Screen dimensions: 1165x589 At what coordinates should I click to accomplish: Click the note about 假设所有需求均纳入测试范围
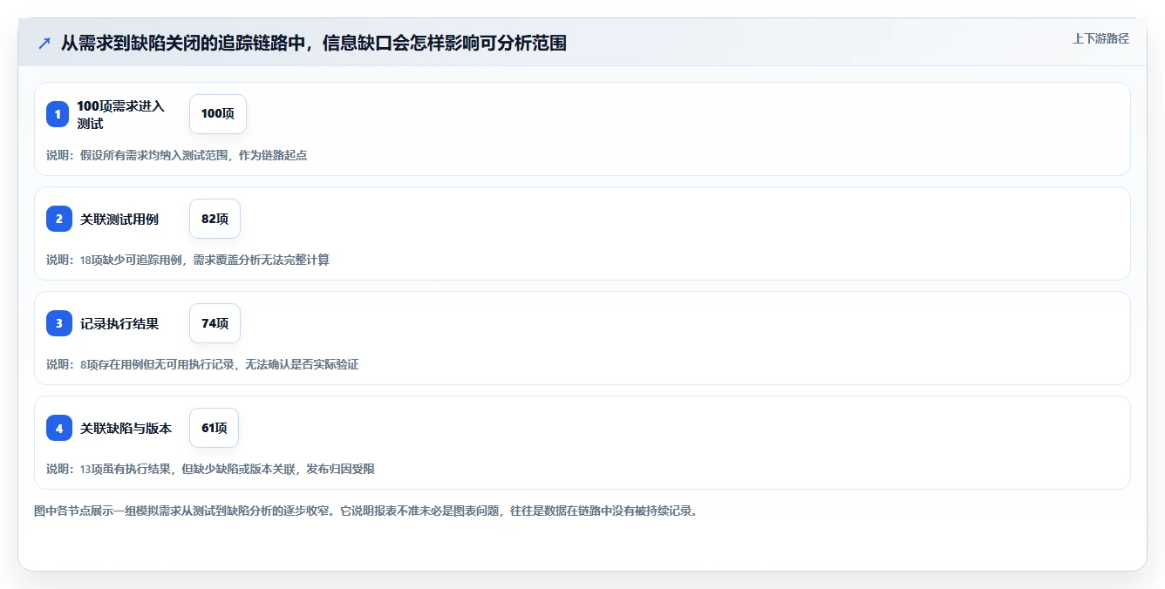[176, 155]
